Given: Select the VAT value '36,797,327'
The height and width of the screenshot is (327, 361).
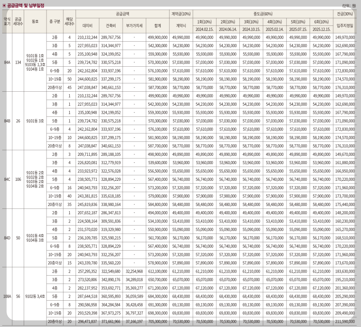Looking at the screenshot, I should [x=134, y=313].
